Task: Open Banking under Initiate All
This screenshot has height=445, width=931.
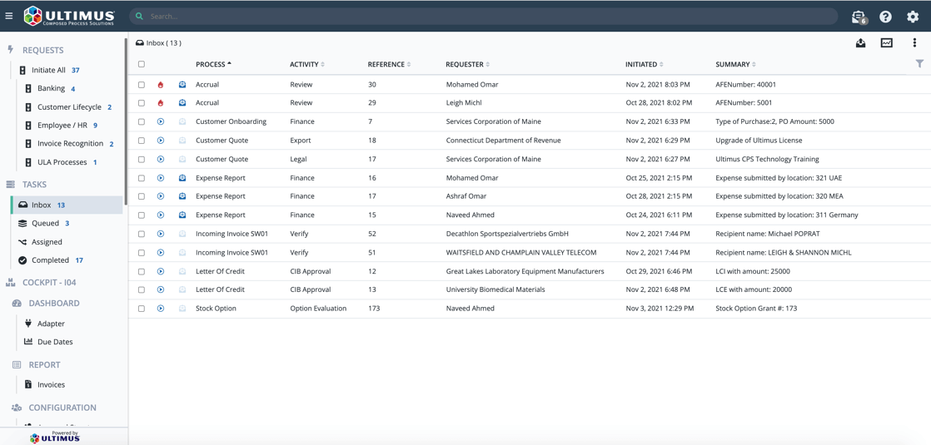Action: point(51,88)
